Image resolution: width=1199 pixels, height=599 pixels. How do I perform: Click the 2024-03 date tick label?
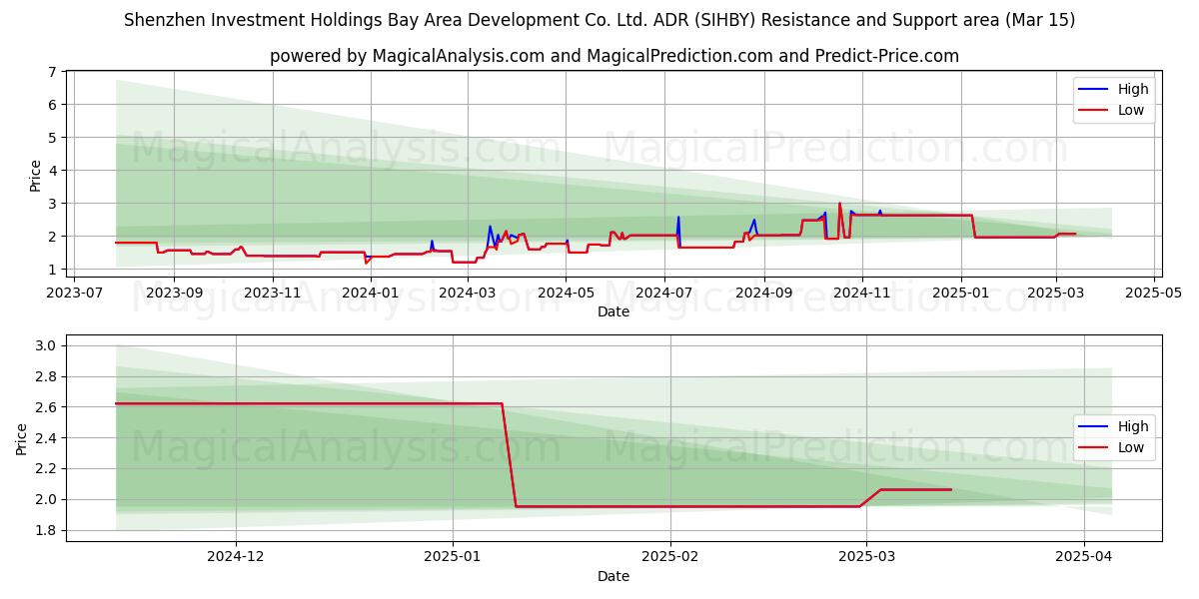(x=468, y=293)
